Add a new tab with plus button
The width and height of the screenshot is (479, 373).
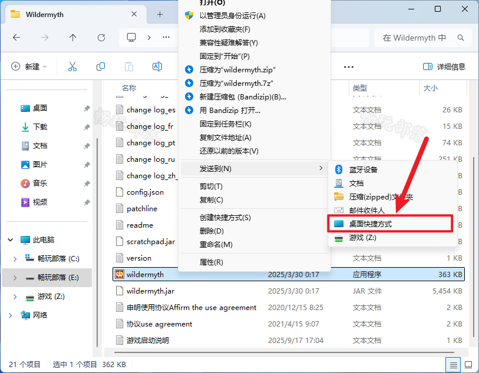[x=160, y=14]
